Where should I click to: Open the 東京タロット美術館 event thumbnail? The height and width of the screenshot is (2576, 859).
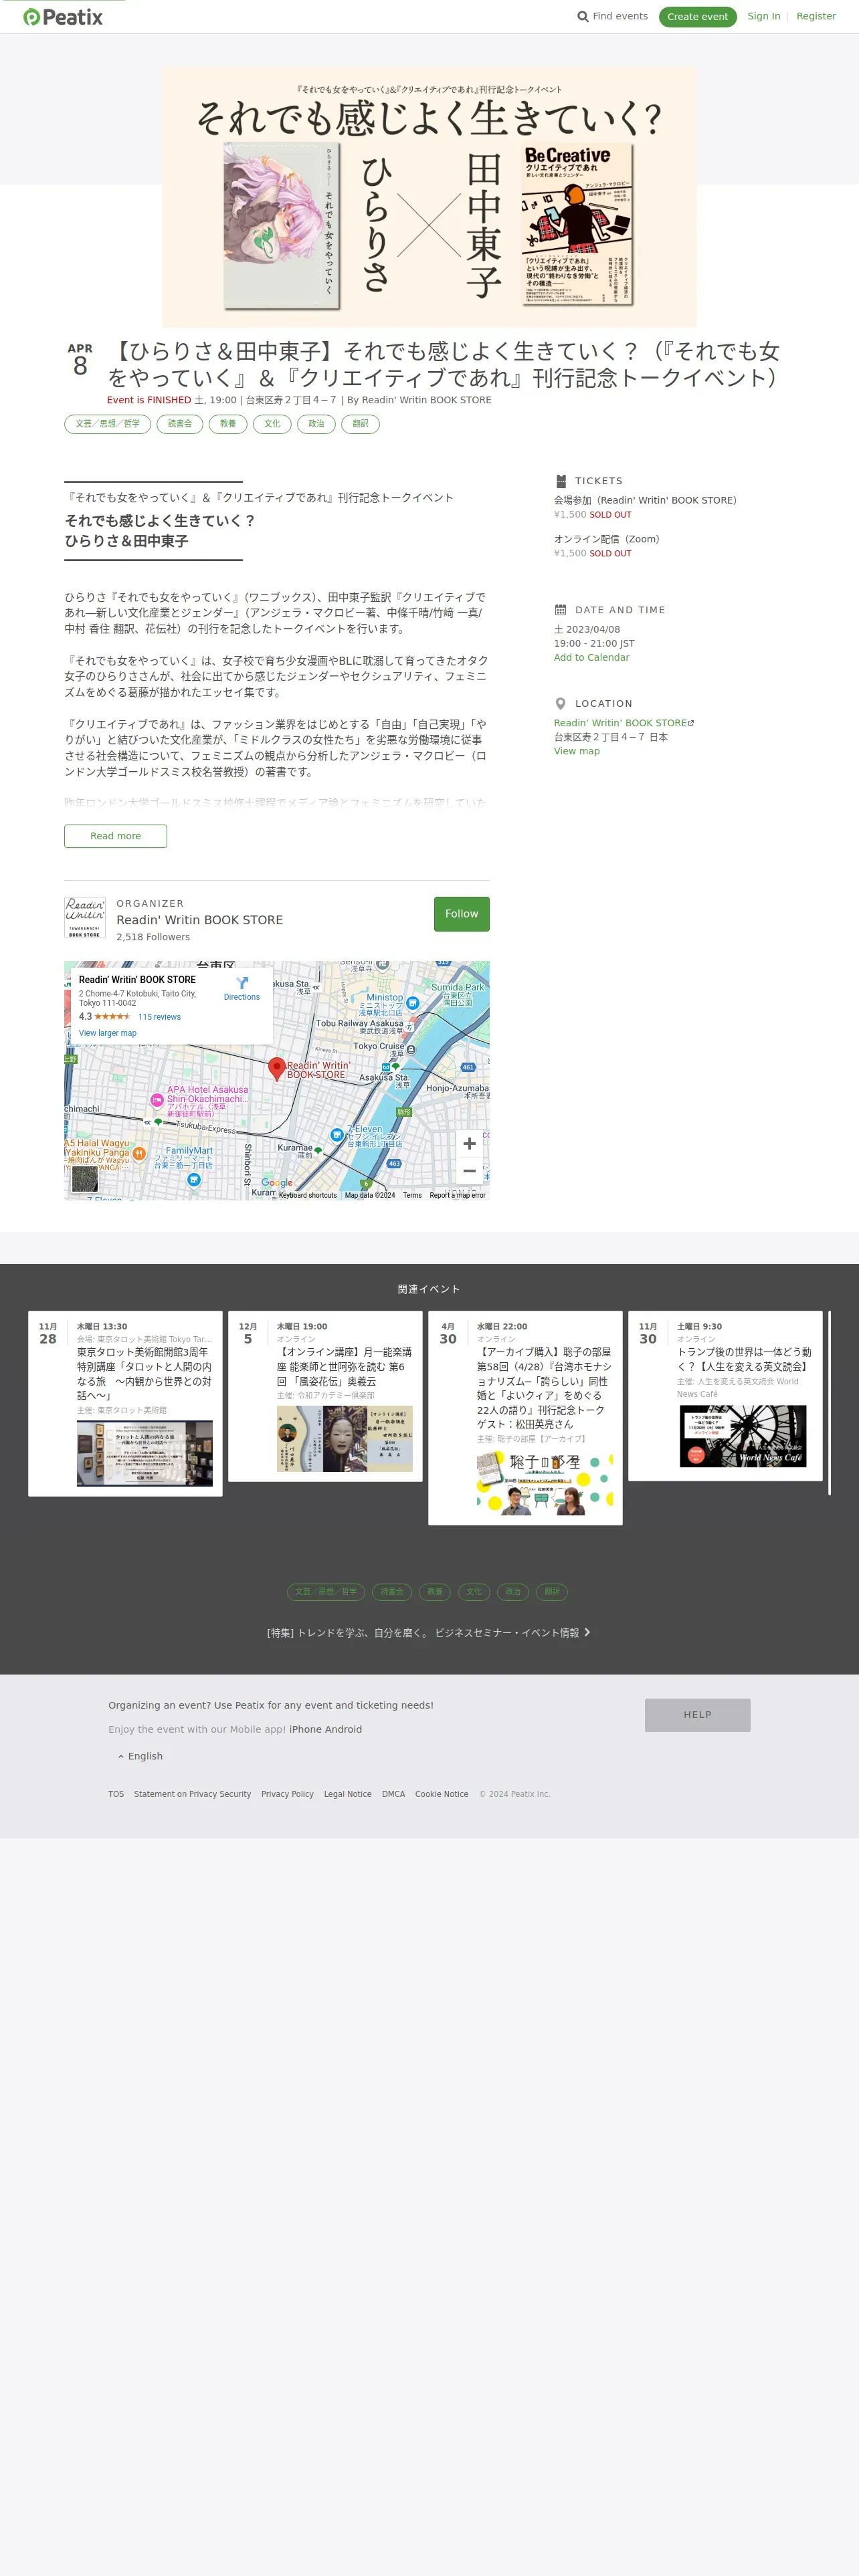click(x=145, y=1453)
